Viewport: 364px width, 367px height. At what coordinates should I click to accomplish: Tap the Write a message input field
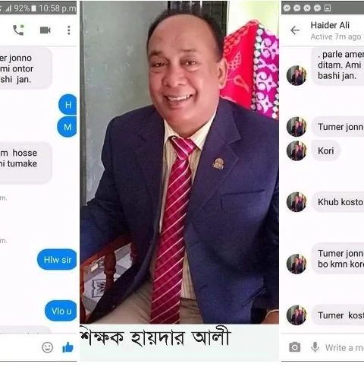pos(344,348)
